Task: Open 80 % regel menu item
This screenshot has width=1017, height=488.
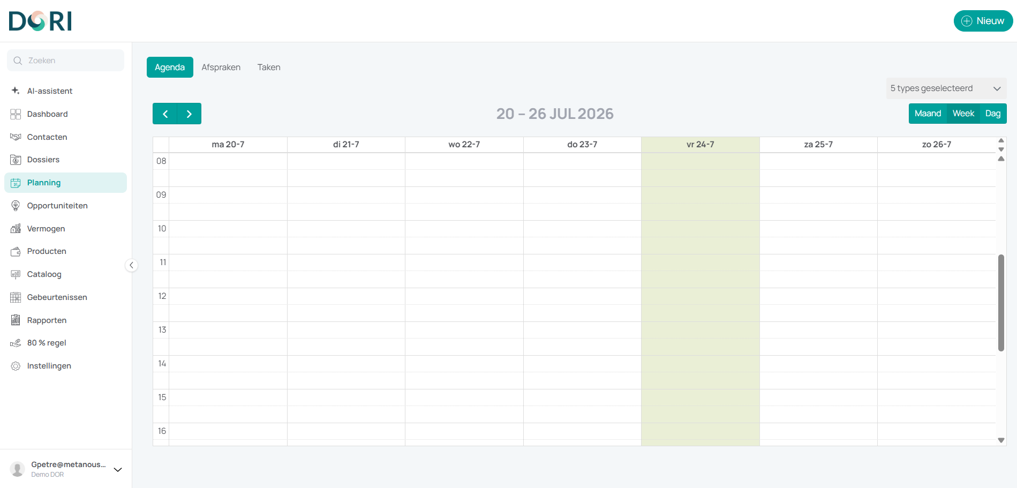Action: click(x=65, y=343)
